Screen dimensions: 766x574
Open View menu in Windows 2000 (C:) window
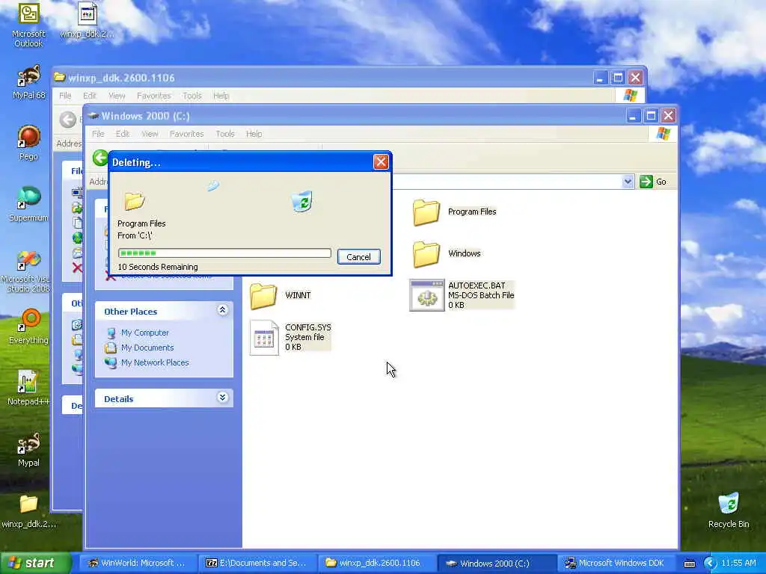pyautogui.click(x=150, y=134)
